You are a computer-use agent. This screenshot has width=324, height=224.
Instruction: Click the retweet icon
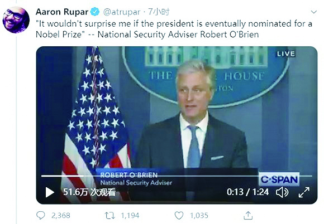(109, 216)
